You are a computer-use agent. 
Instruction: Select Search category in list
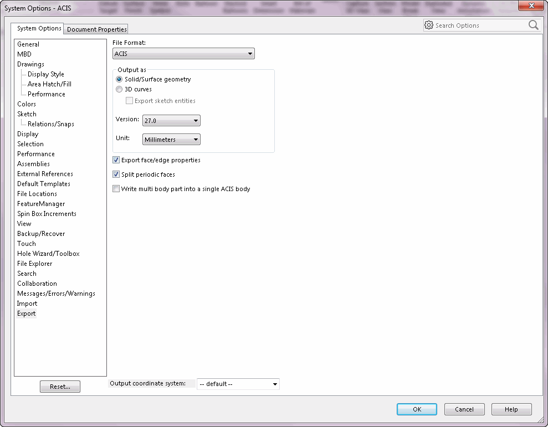pyautogui.click(x=27, y=274)
